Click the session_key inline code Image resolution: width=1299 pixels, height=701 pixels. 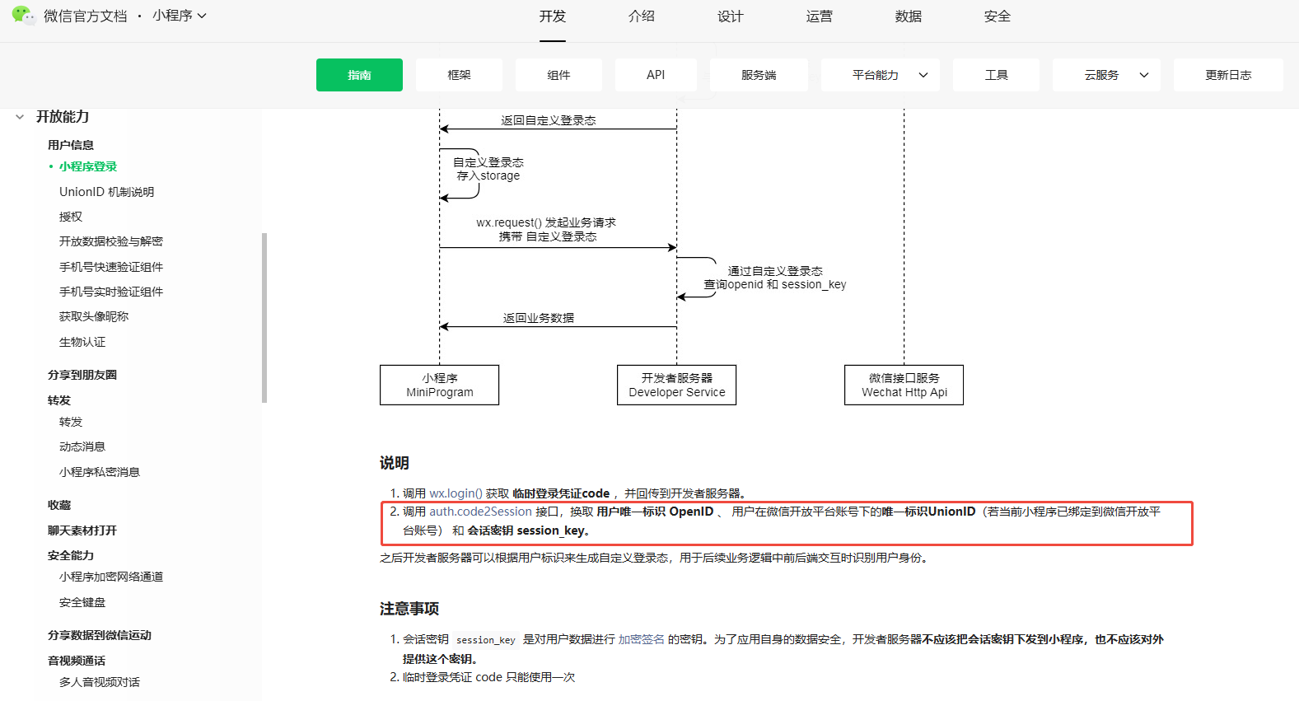(x=486, y=640)
